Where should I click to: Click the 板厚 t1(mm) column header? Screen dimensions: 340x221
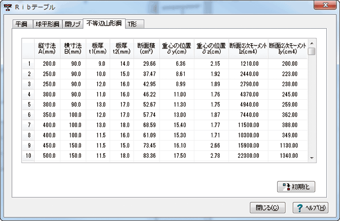pyautogui.click(x=98, y=49)
